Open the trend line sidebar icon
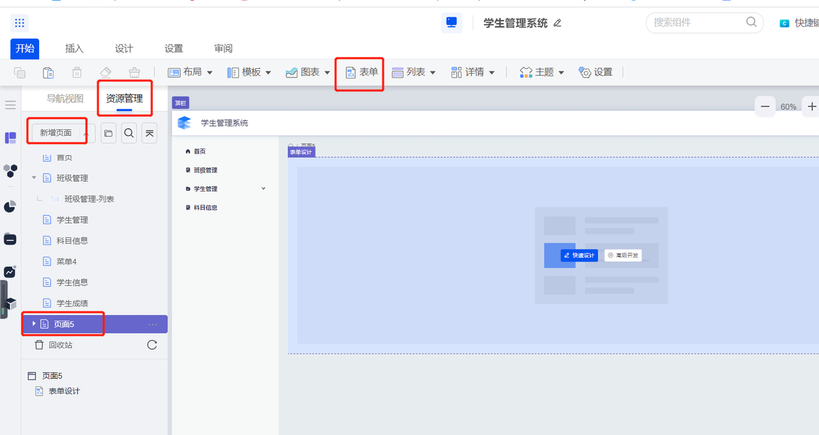Image resolution: width=819 pixels, height=435 pixels. (x=10, y=272)
